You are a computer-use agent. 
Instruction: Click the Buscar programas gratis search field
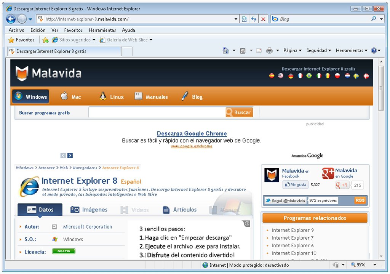click(157, 112)
